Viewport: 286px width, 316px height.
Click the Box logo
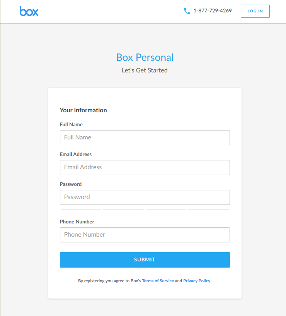point(29,11)
